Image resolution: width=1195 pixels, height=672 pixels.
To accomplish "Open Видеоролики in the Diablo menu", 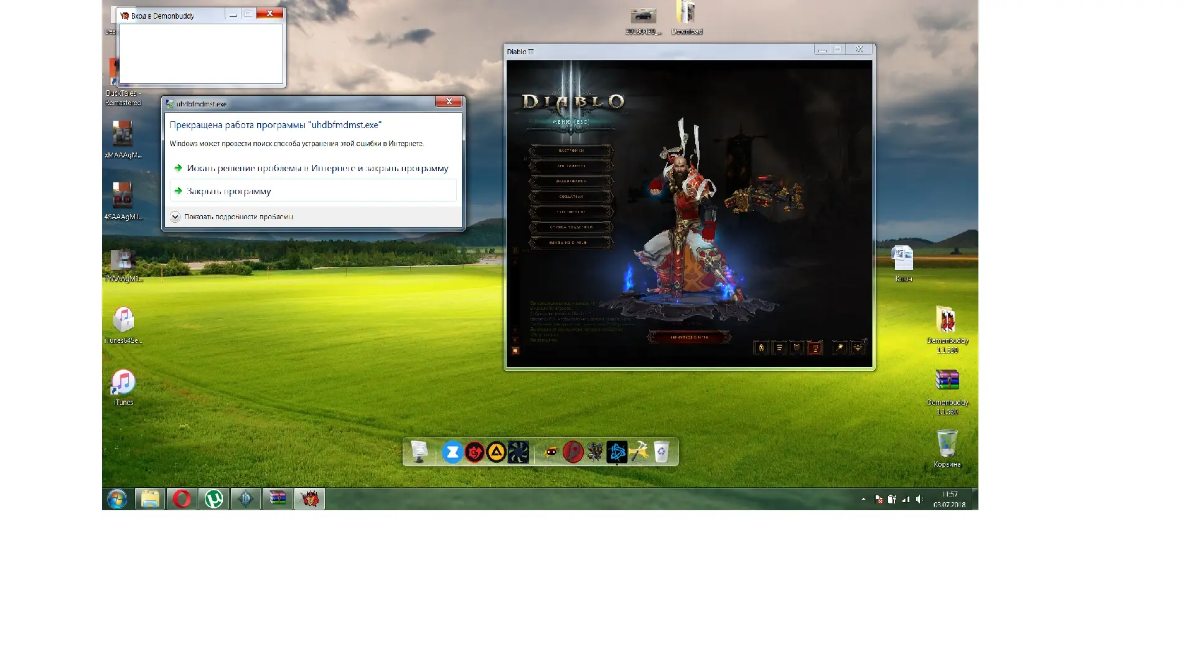I will (x=571, y=181).
